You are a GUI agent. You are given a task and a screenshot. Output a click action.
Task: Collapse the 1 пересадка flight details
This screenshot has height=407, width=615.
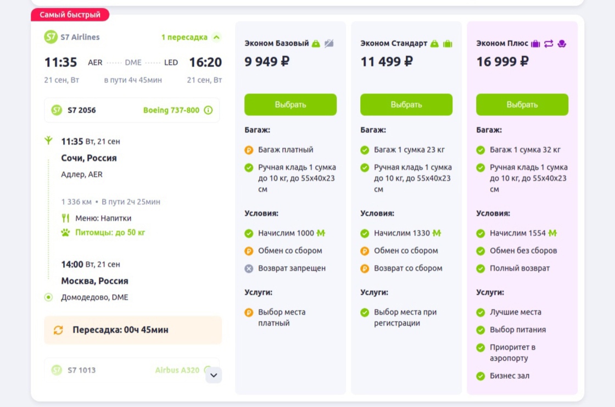point(216,37)
